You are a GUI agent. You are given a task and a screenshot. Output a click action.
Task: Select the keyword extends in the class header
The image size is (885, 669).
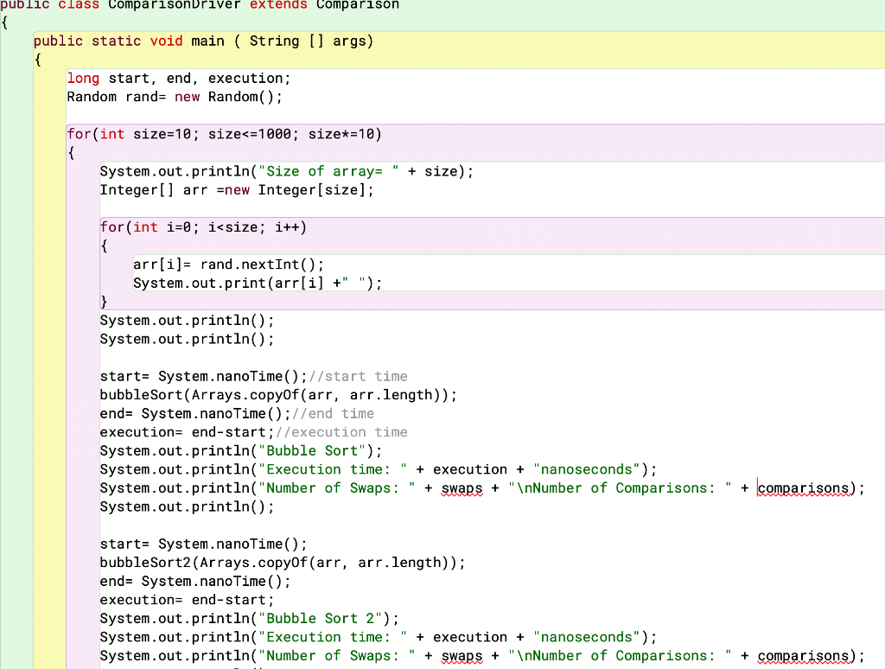click(x=278, y=4)
